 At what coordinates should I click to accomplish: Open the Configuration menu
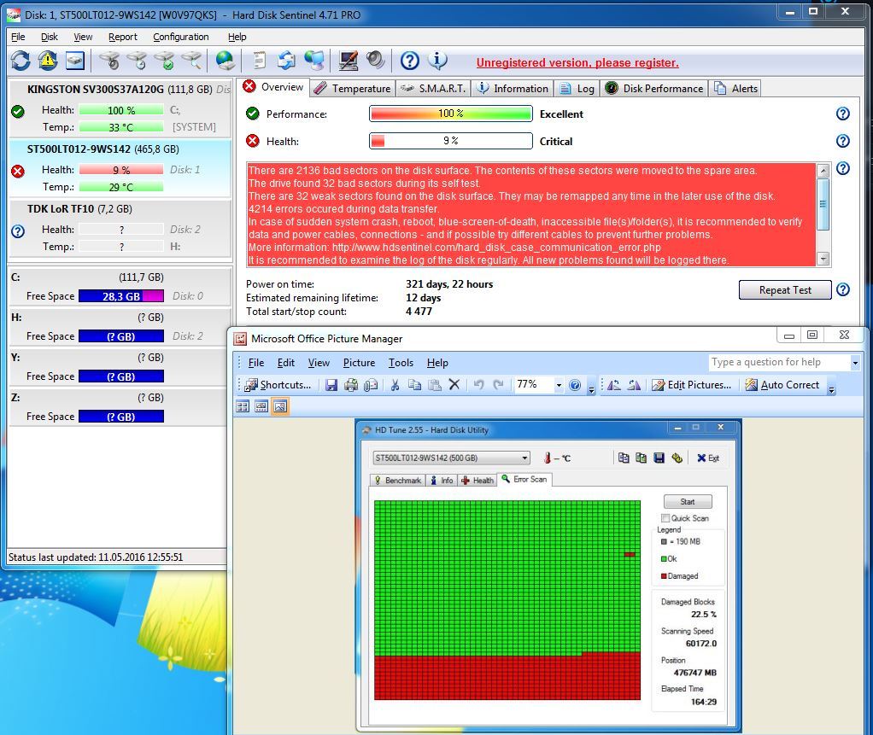(180, 37)
